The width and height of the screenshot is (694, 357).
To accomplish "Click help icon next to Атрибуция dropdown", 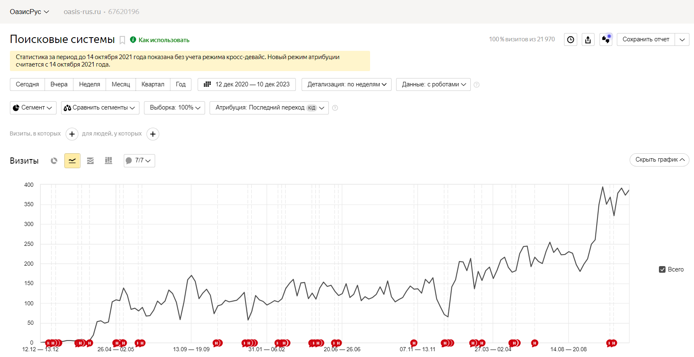I will coord(335,108).
